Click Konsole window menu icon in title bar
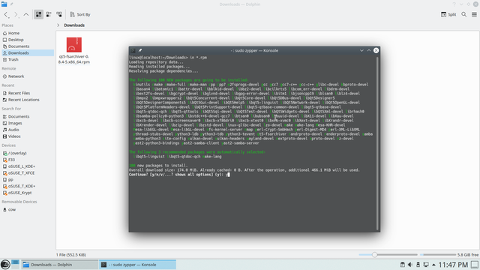480x270 pixels. click(x=133, y=50)
